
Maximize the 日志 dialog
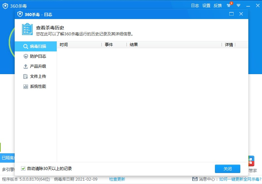231,14
